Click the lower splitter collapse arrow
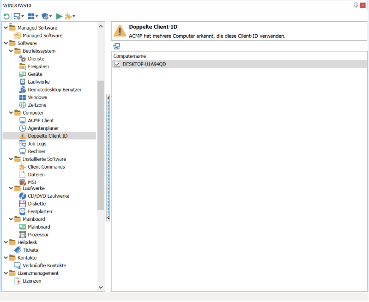 tap(108, 218)
